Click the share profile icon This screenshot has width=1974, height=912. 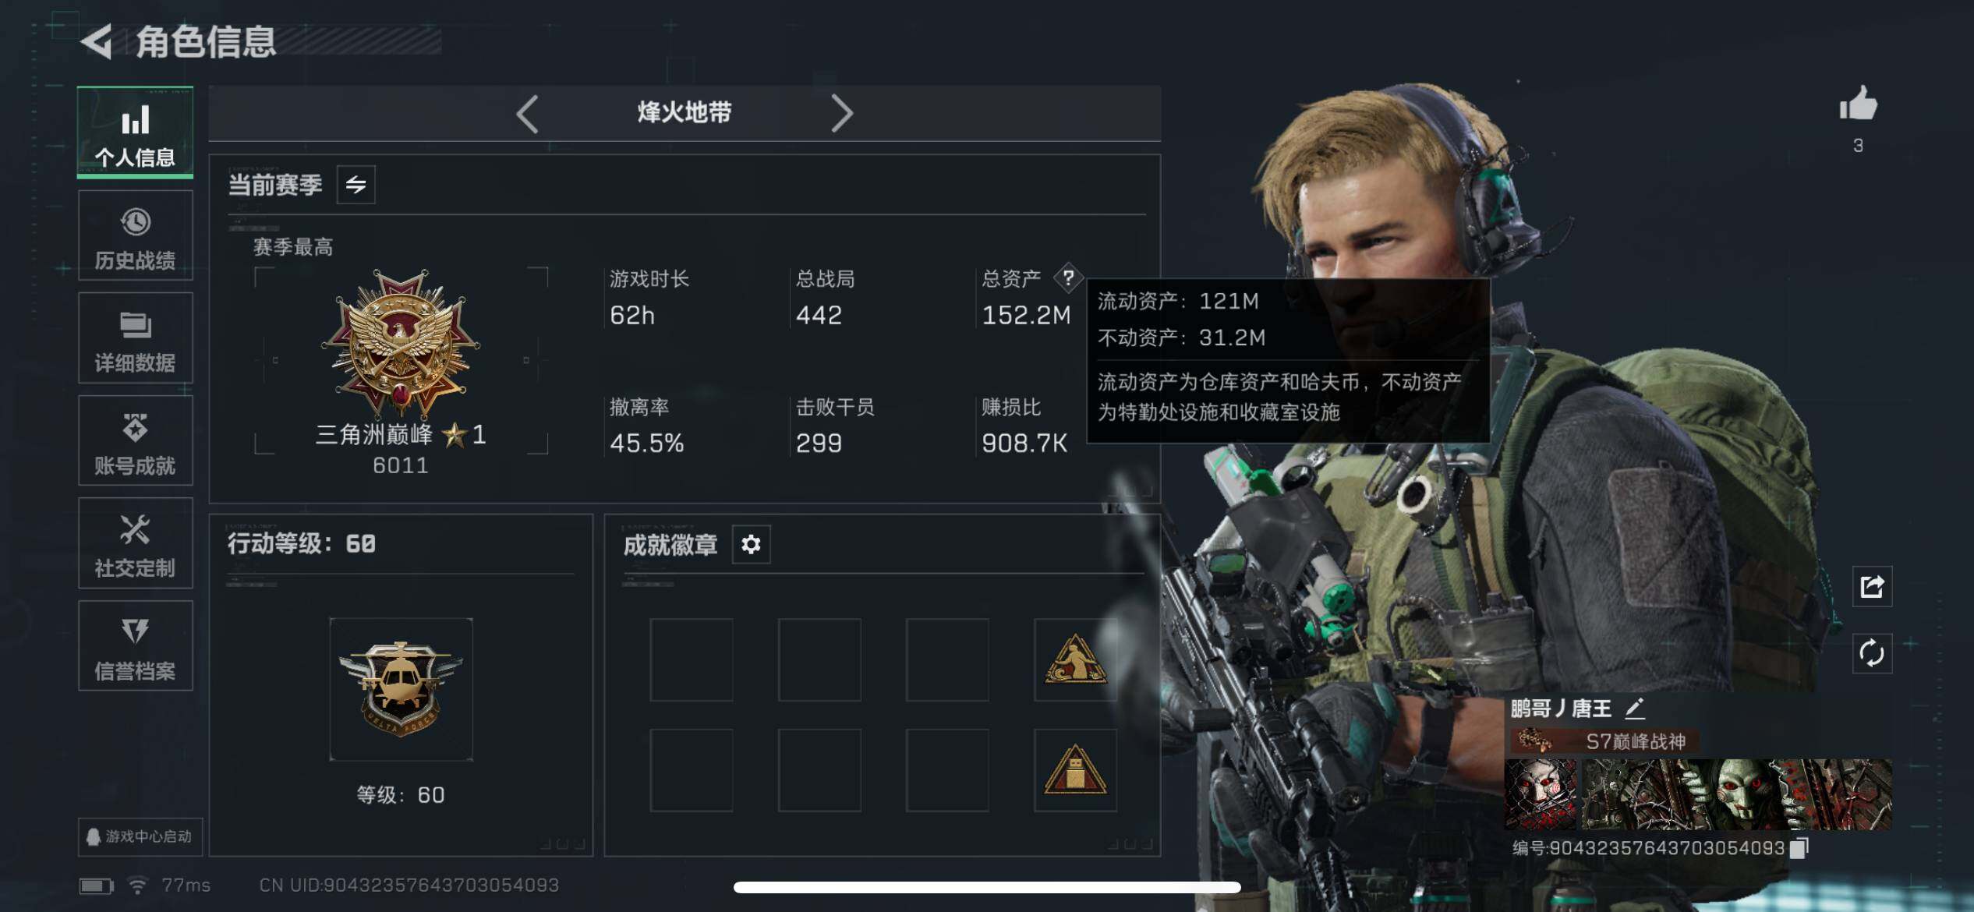pyautogui.click(x=1872, y=586)
